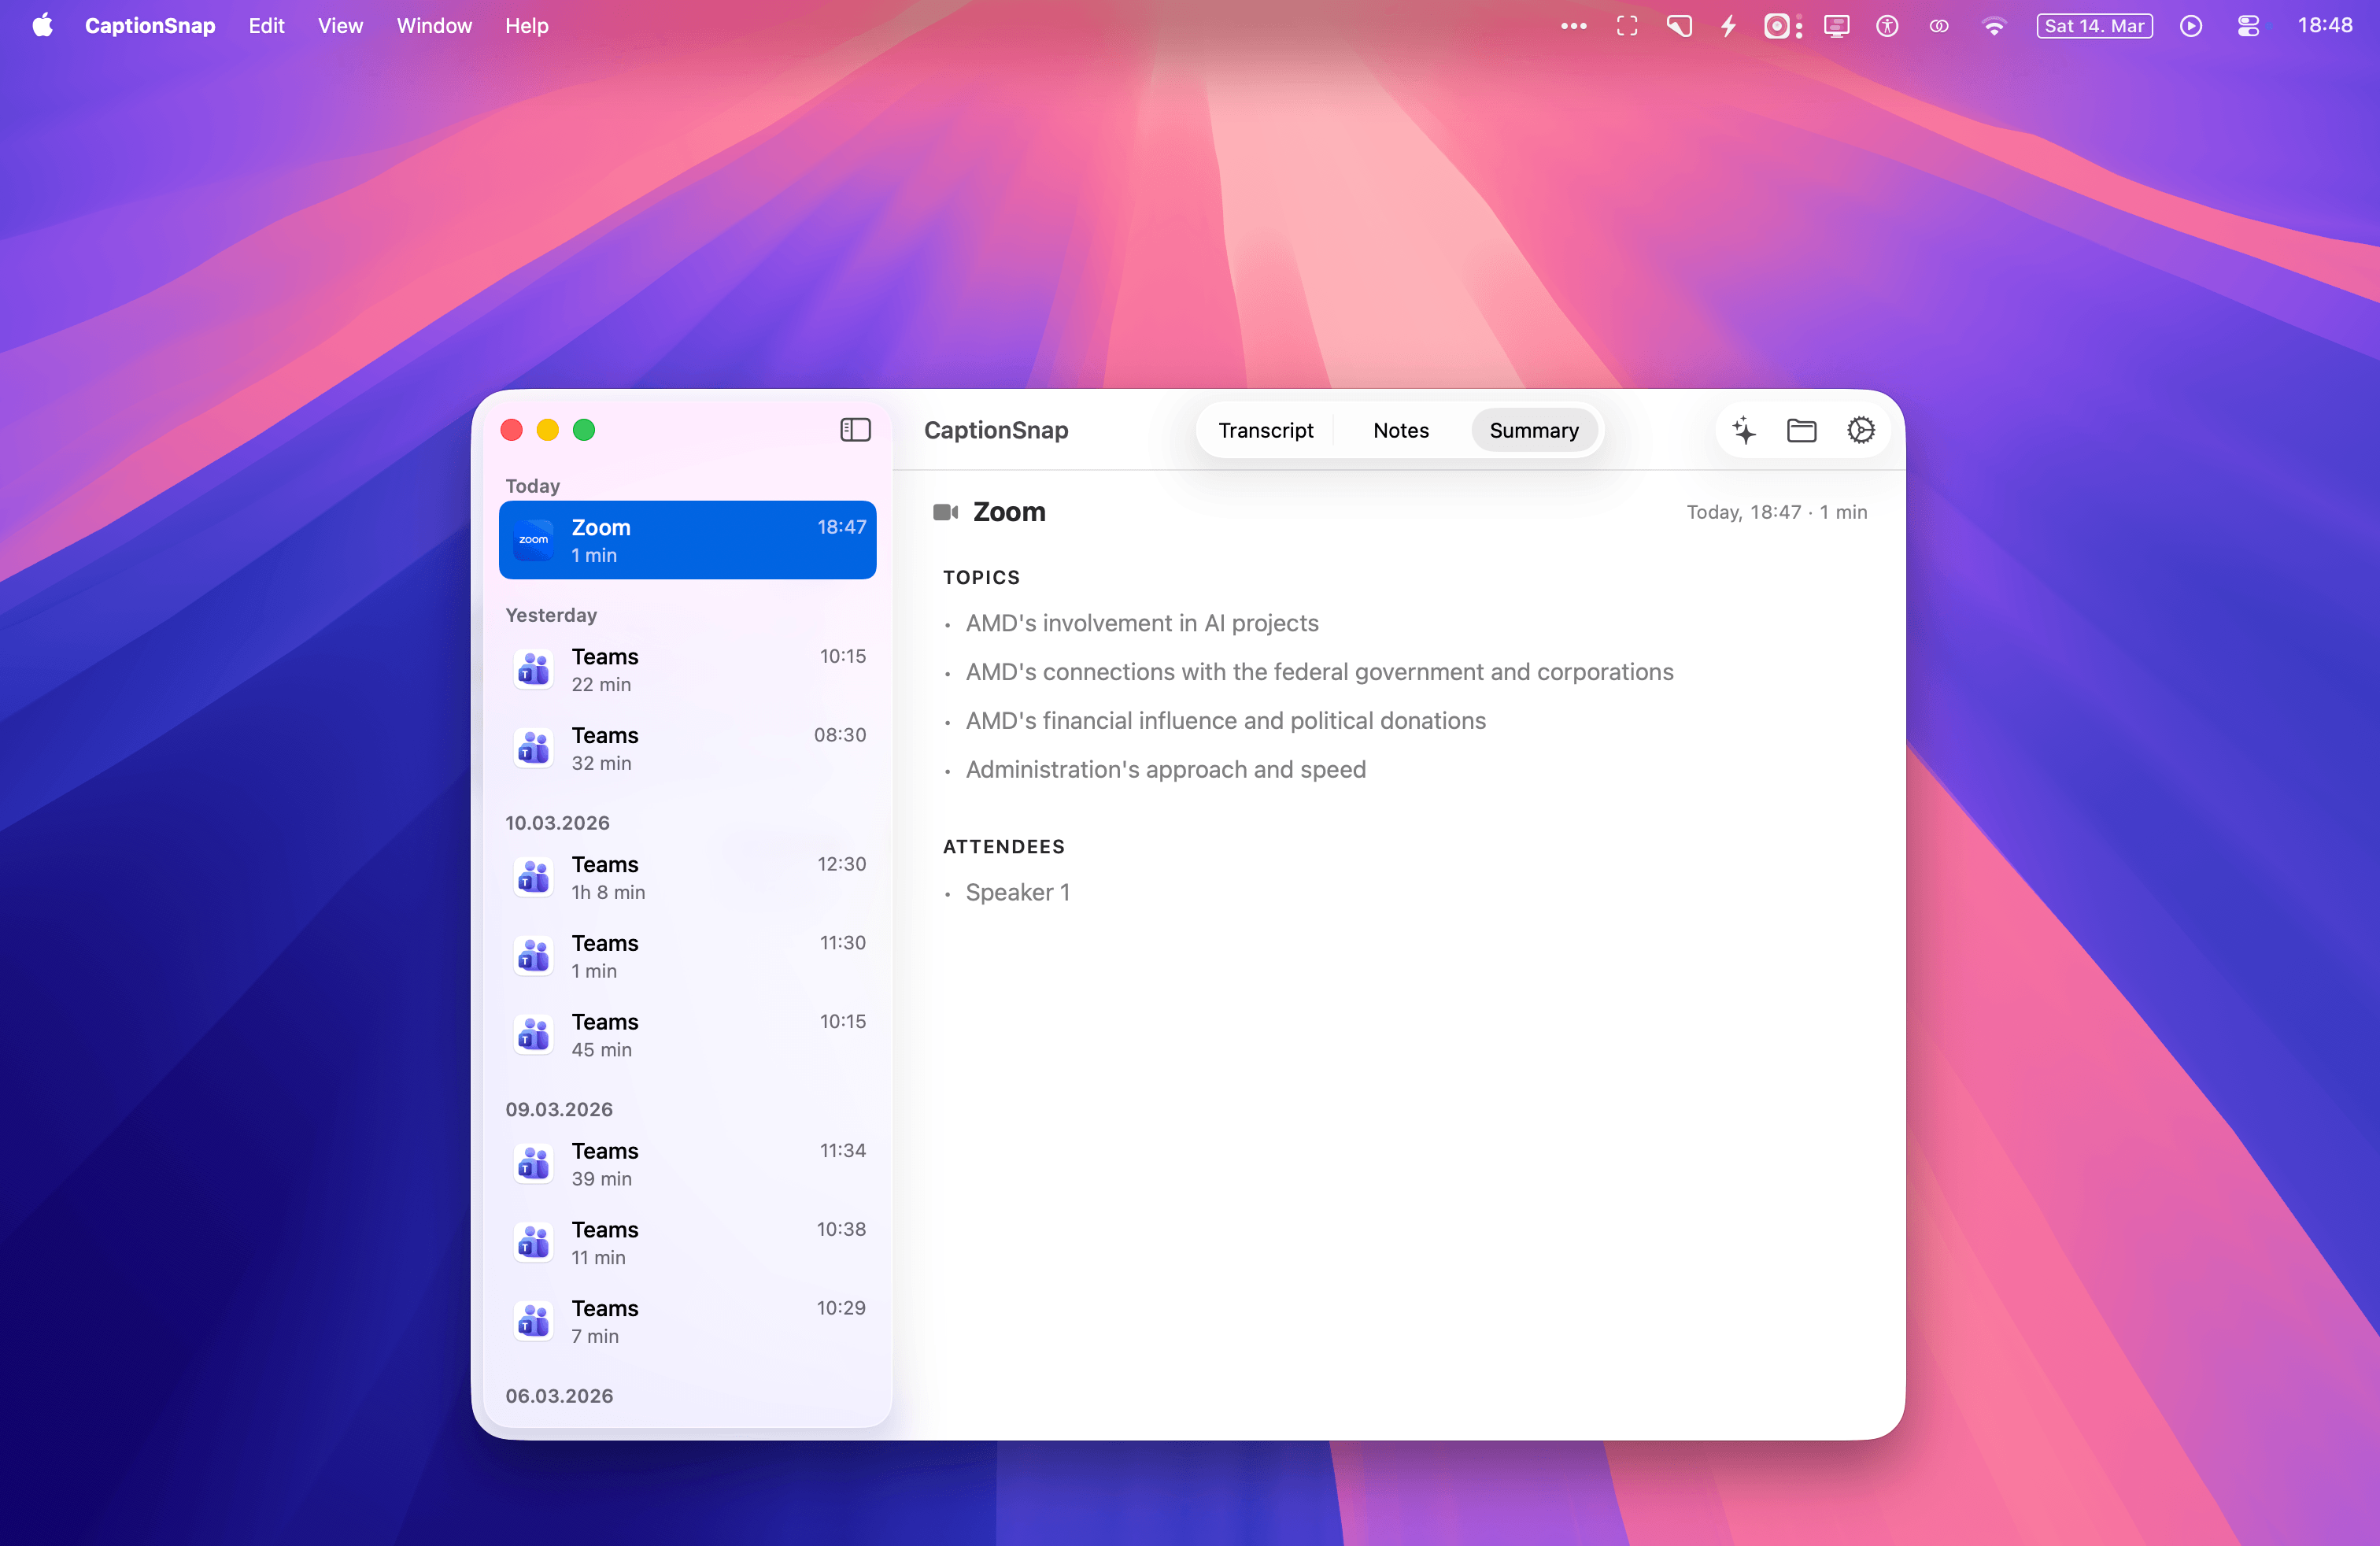This screenshot has width=2380, height=1546.
Task: Switch to the Notes tab
Action: [x=1400, y=431]
